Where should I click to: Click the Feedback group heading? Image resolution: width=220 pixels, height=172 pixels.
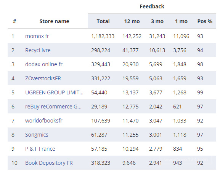152,6
